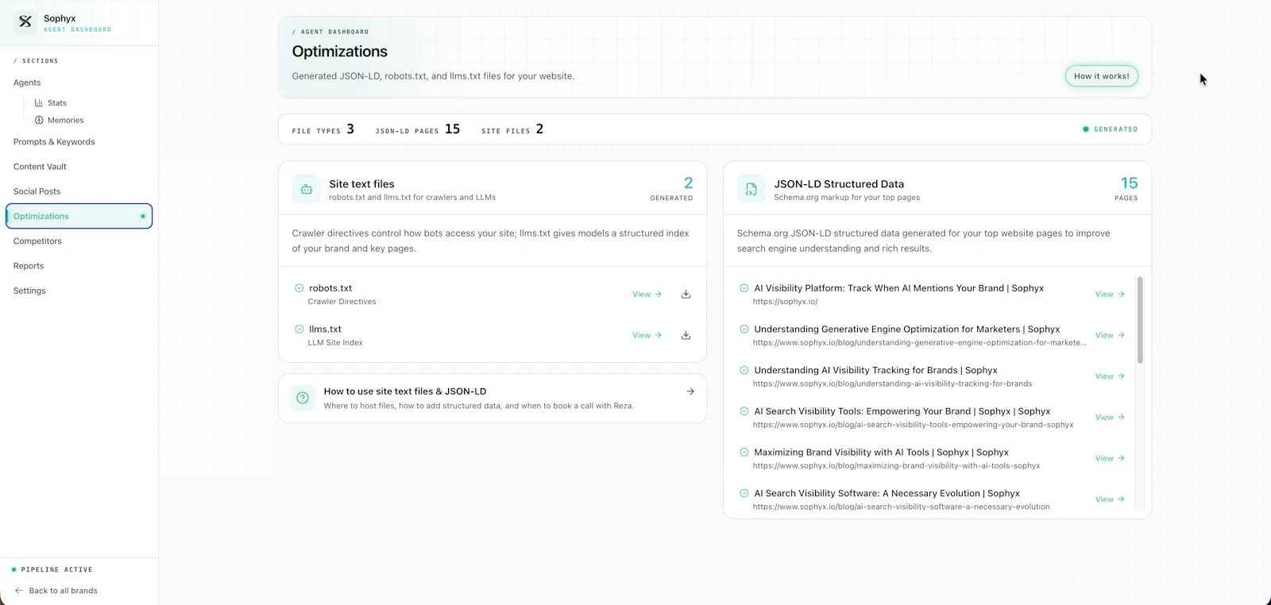Click the 2 GENERATED count
This screenshot has width=1271, height=605.
(x=672, y=189)
